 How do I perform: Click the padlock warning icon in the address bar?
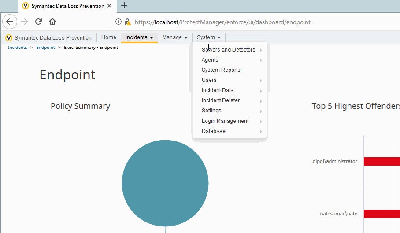pos(127,22)
